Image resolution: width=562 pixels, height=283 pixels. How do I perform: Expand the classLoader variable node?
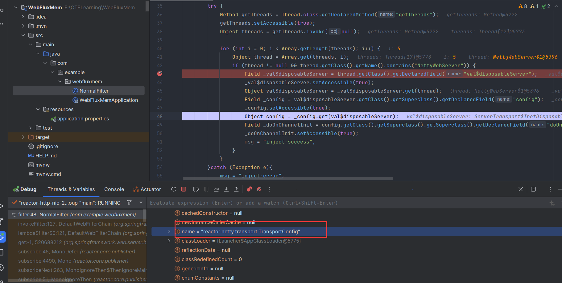click(169, 241)
